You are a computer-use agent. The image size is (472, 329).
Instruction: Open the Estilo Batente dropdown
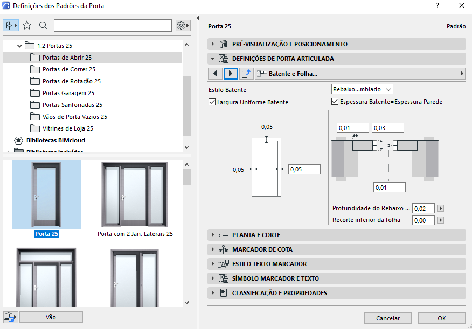(x=362, y=89)
